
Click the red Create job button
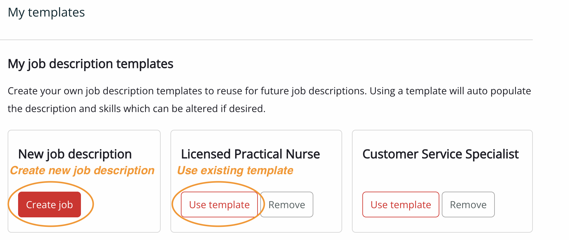pos(49,204)
